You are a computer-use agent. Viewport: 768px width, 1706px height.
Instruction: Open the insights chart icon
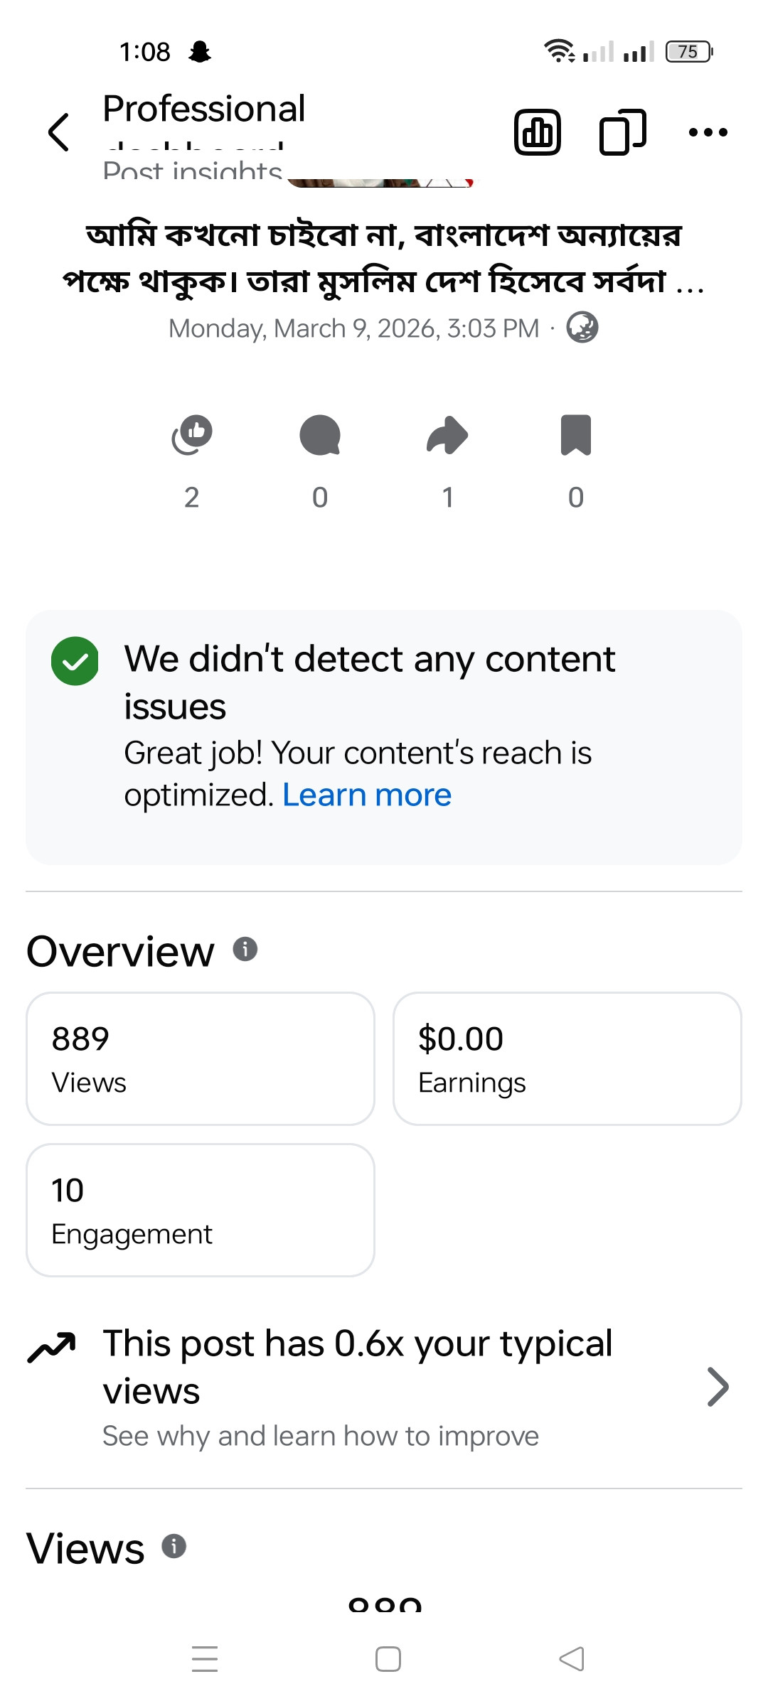pos(537,132)
